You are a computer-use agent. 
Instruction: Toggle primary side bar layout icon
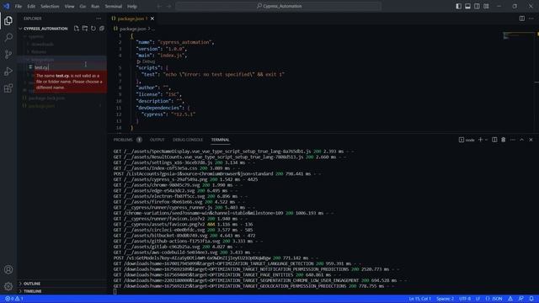pos(458,6)
